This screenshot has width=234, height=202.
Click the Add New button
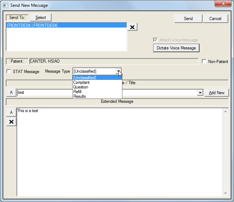tap(216, 93)
